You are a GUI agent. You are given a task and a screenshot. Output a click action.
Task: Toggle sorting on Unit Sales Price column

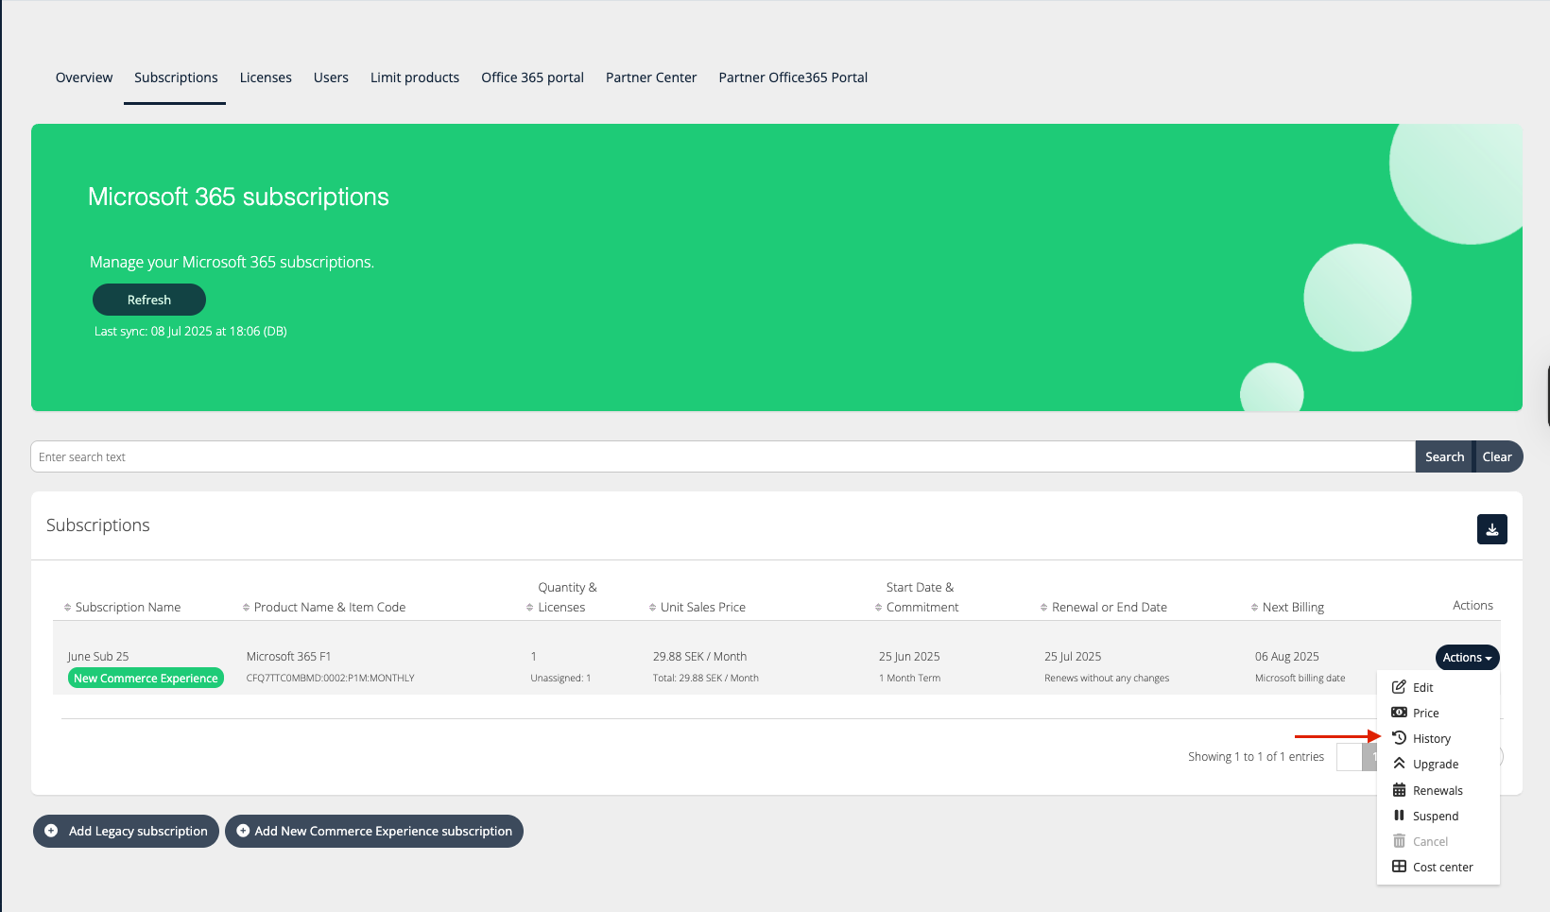click(x=649, y=607)
